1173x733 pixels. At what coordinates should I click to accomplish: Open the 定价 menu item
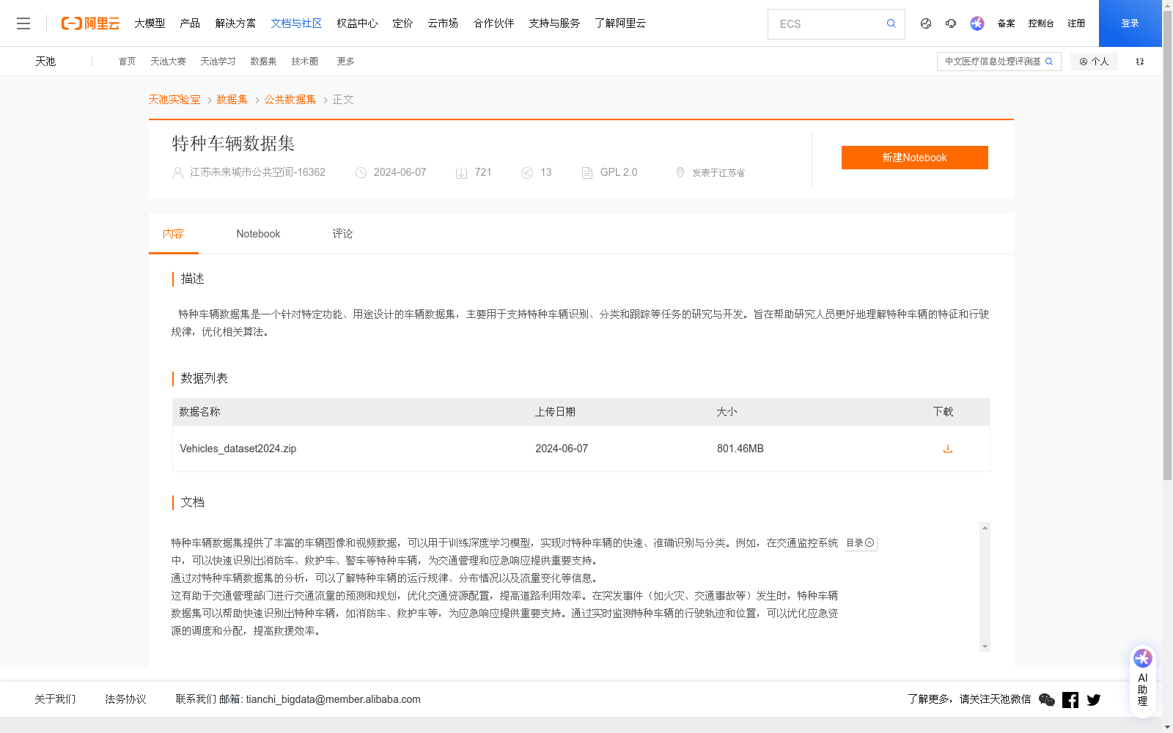(x=402, y=23)
